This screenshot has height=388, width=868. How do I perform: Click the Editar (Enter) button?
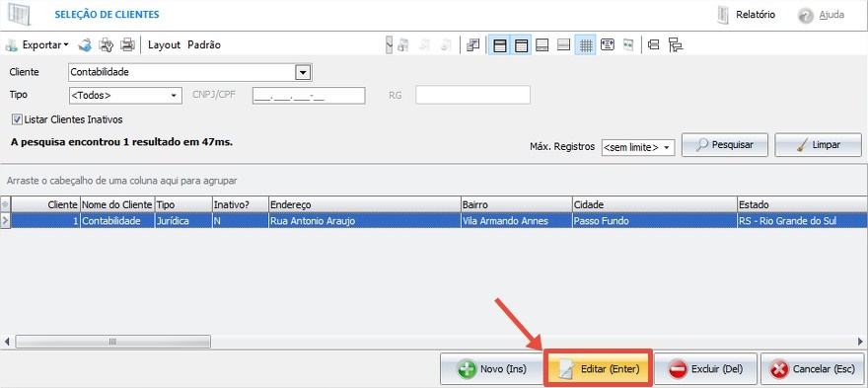pyautogui.click(x=599, y=368)
